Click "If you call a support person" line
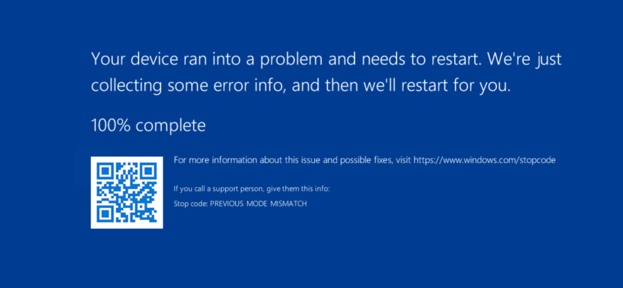The width and height of the screenshot is (623, 288). point(219,188)
